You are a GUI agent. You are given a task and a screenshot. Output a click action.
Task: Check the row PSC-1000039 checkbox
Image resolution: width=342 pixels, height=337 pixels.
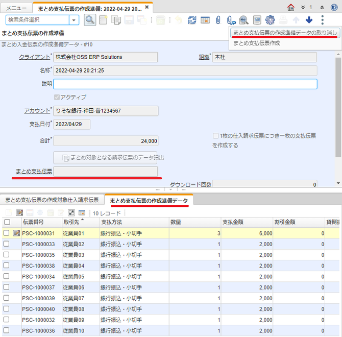(6, 298)
